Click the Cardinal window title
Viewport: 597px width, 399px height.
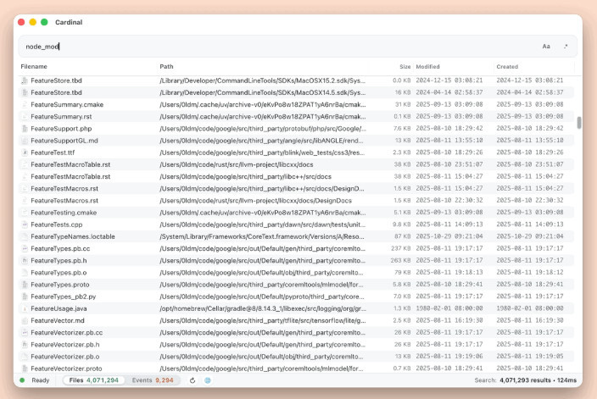click(x=69, y=22)
